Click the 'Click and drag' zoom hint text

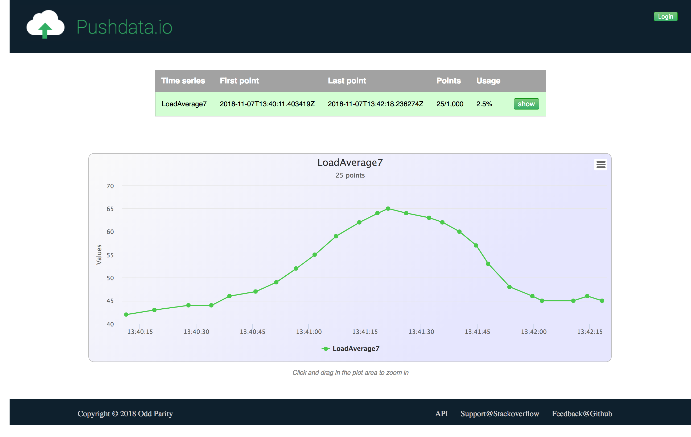pyautogui.click(x=350, y=372)
